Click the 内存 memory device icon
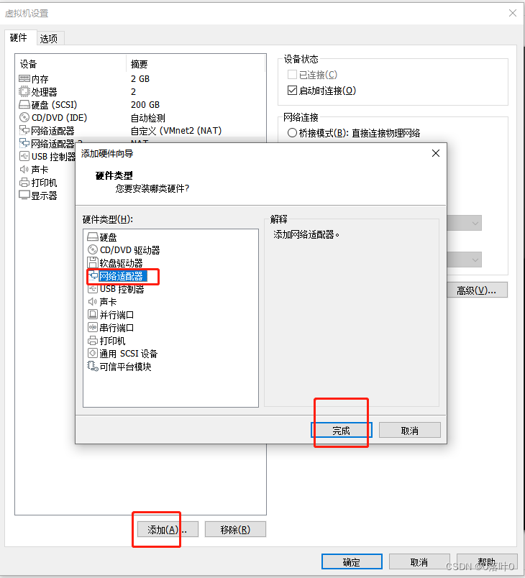This screenshot has width=525, height=578. (24, 78)
